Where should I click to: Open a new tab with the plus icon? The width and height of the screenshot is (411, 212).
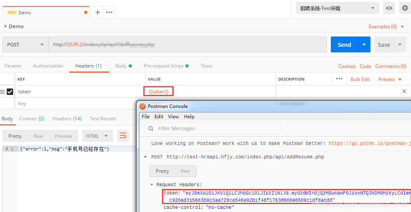(x=98, y=12)
